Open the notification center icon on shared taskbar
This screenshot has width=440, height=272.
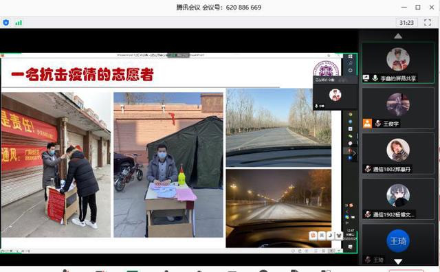(350, 247)
